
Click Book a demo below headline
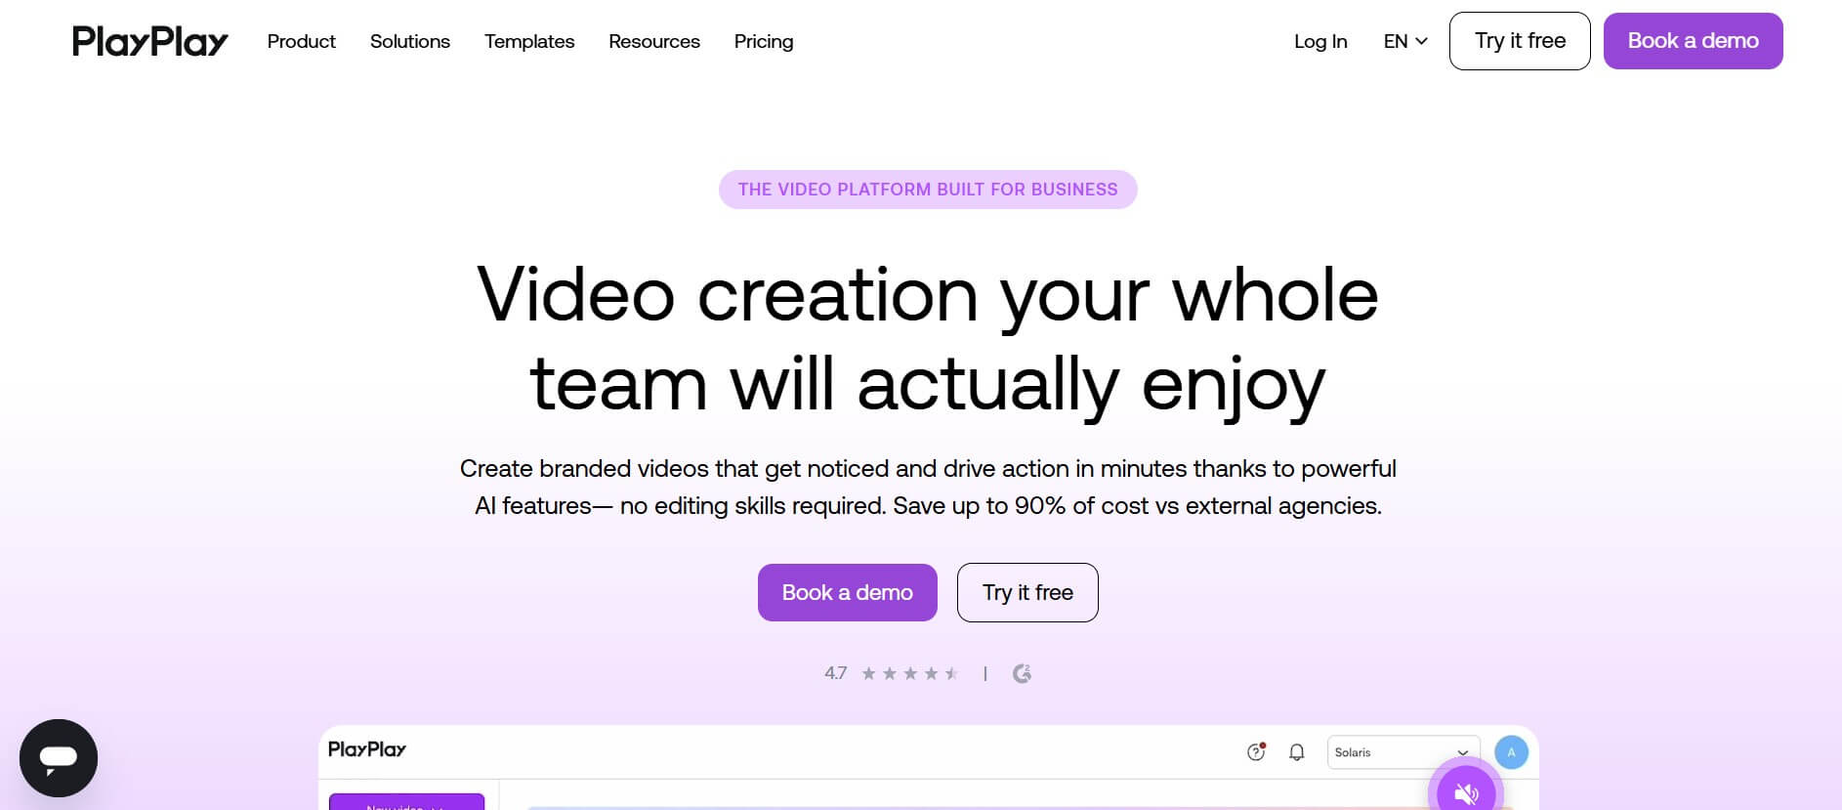(848, 592)
